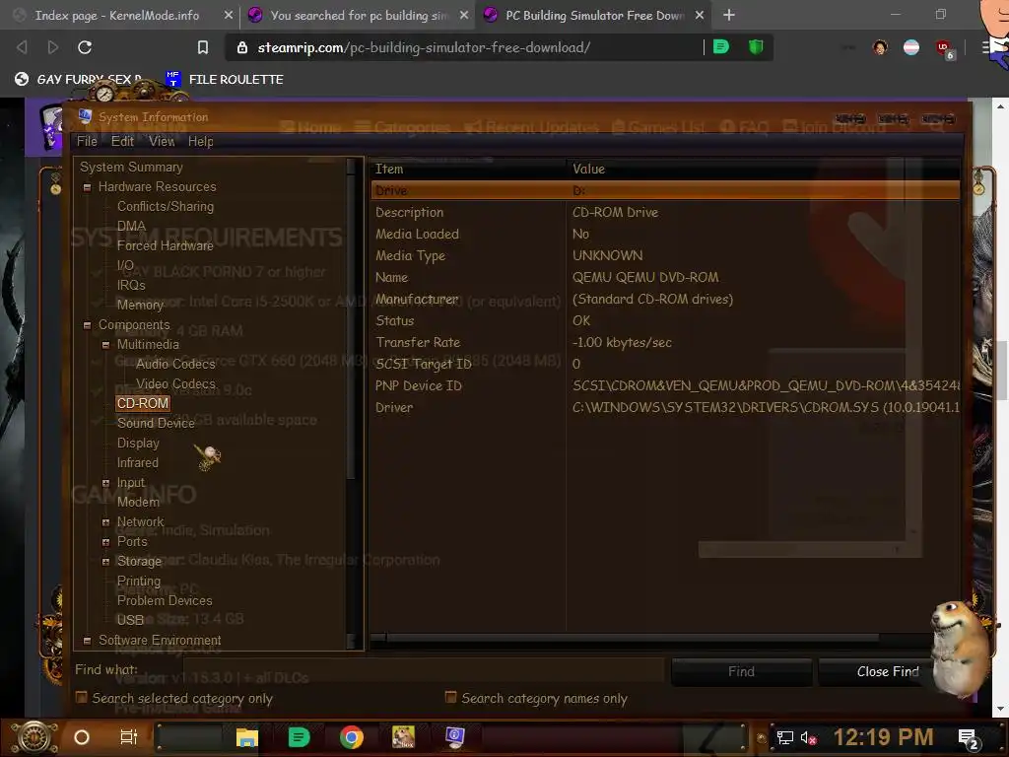Switch to System Information taskbar icon
The width and height of the screenshot is (1009, 757).
point(455,737)
